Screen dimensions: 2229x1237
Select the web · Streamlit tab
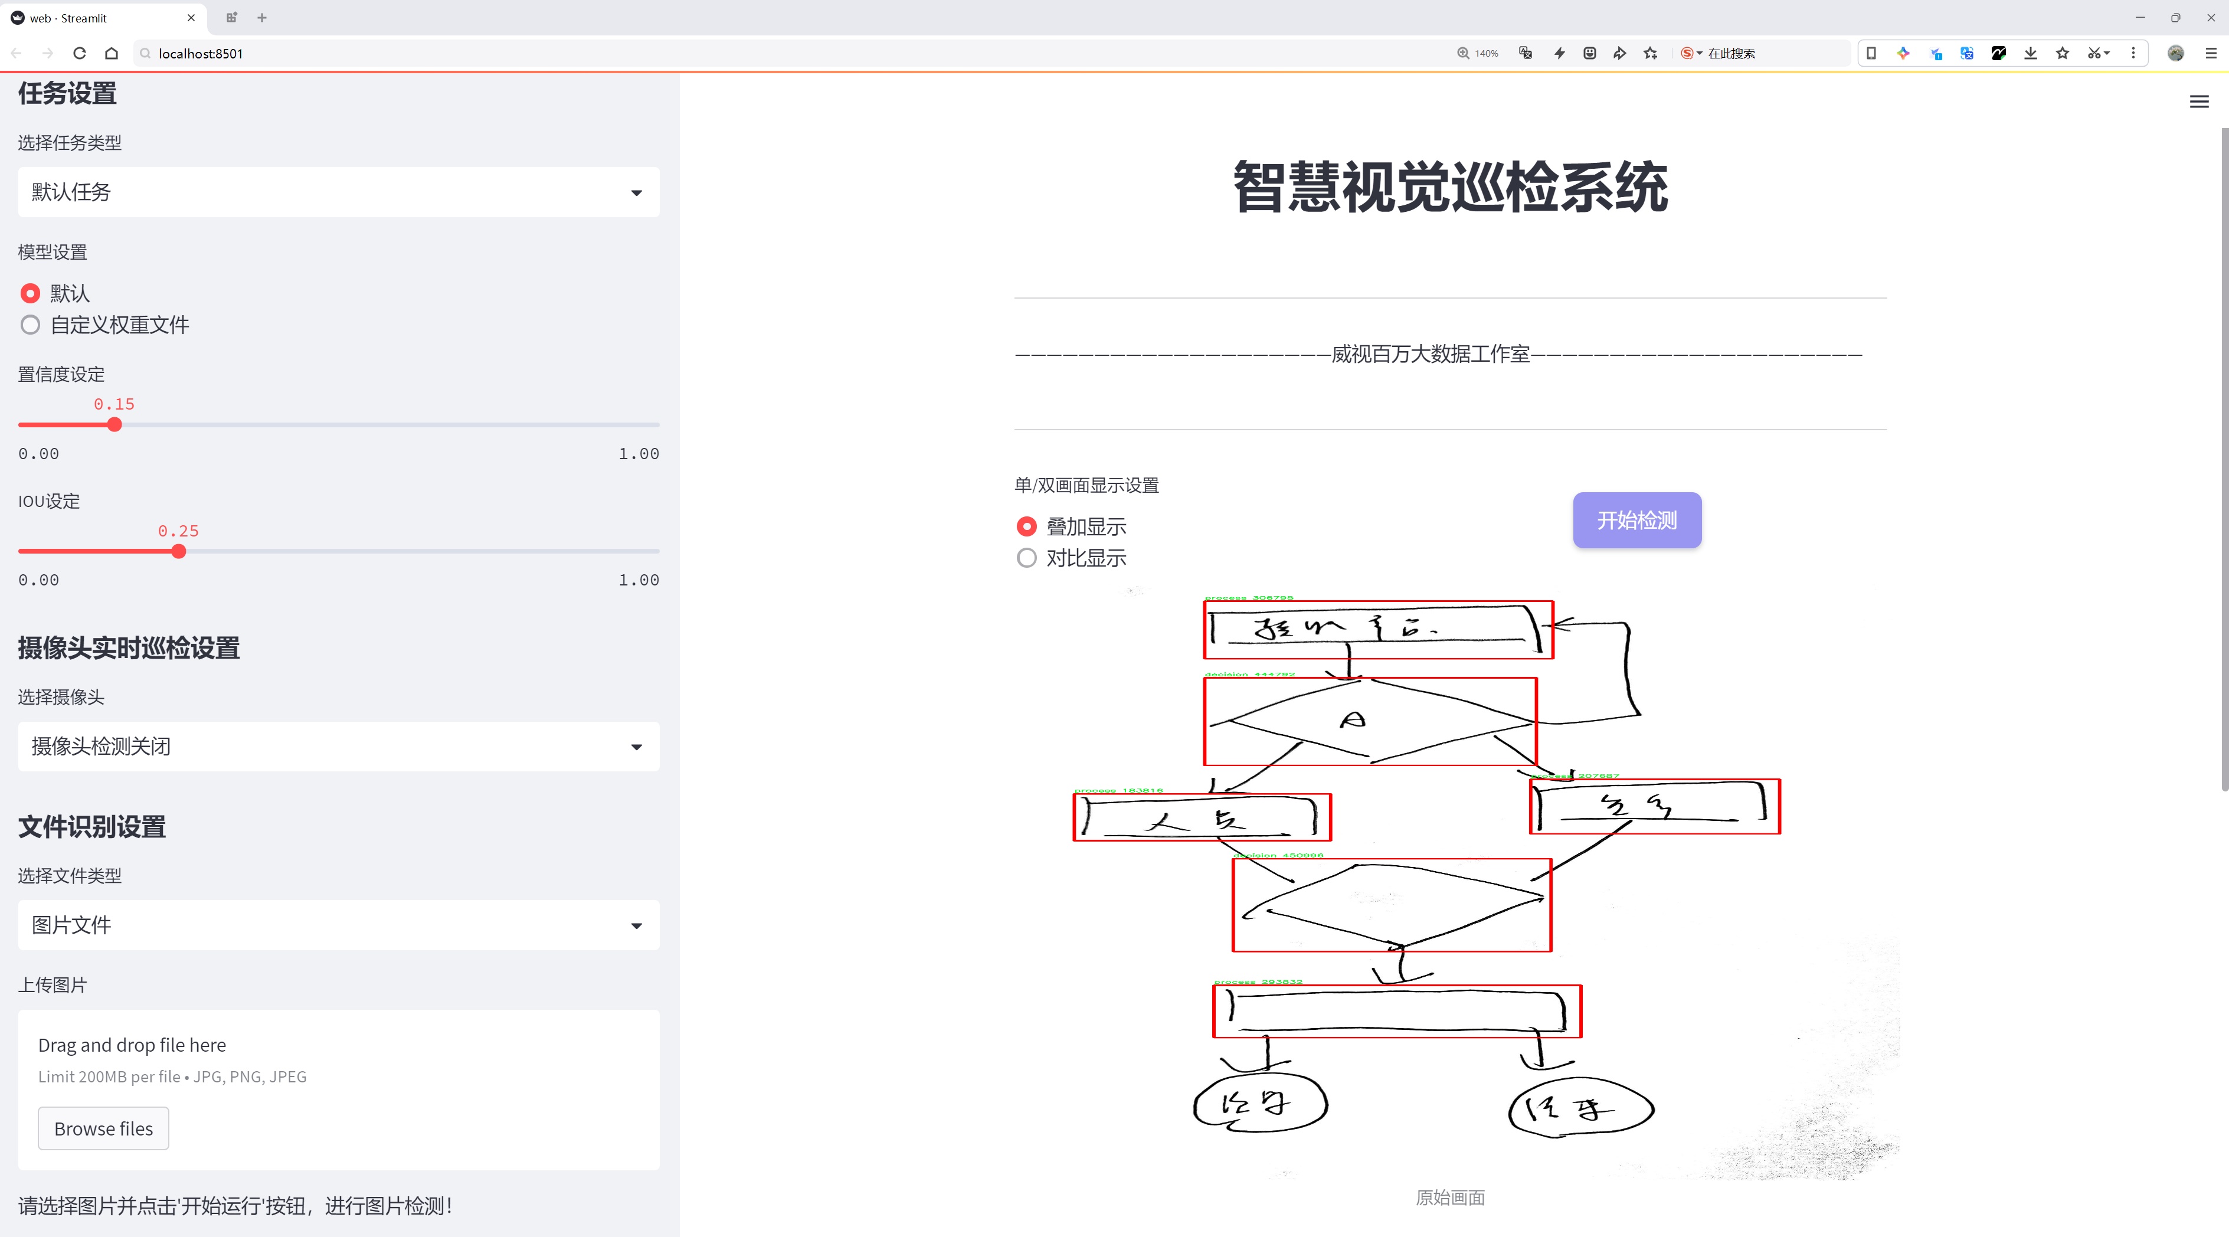click(104, 17)
